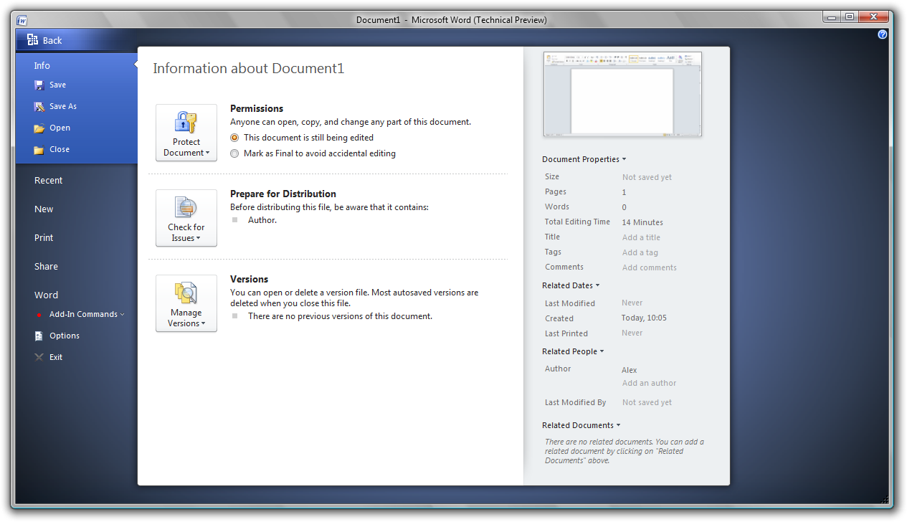Expand the Add-In Commands menu

pyautogui.click(x=86, y=314)
